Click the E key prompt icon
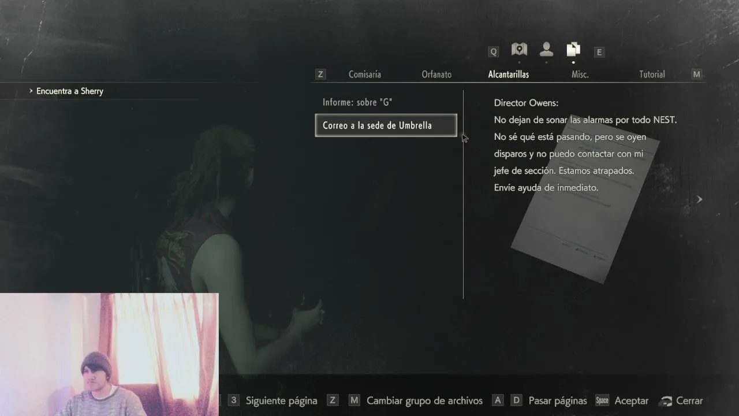Viewport: 739px width, 416px height. [599, 52]
